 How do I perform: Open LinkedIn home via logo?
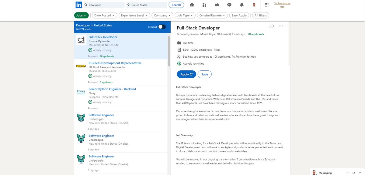tap(79, 5)
